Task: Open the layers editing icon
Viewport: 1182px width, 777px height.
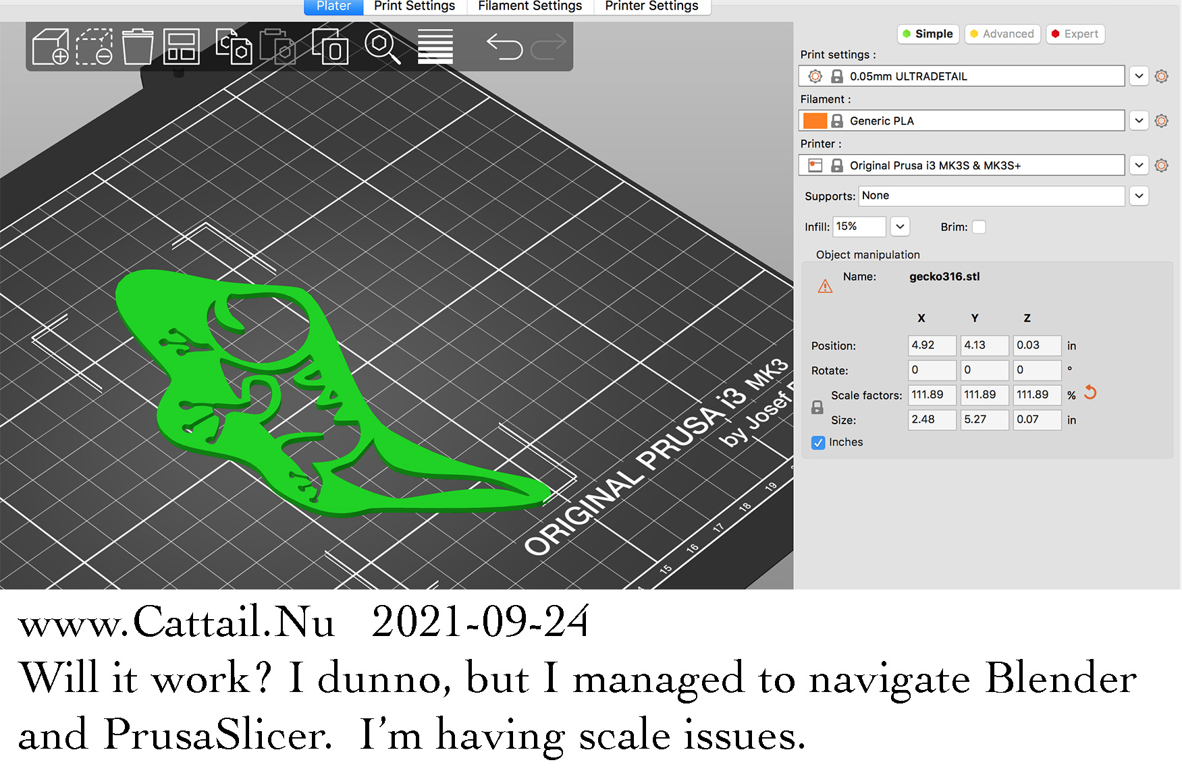Action: (x=435, y=47)
